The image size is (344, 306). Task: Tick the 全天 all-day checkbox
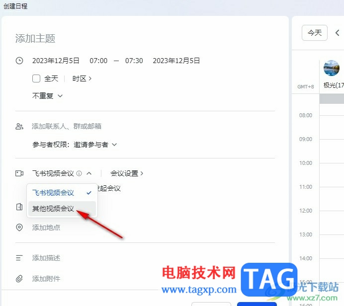[36, 78]
